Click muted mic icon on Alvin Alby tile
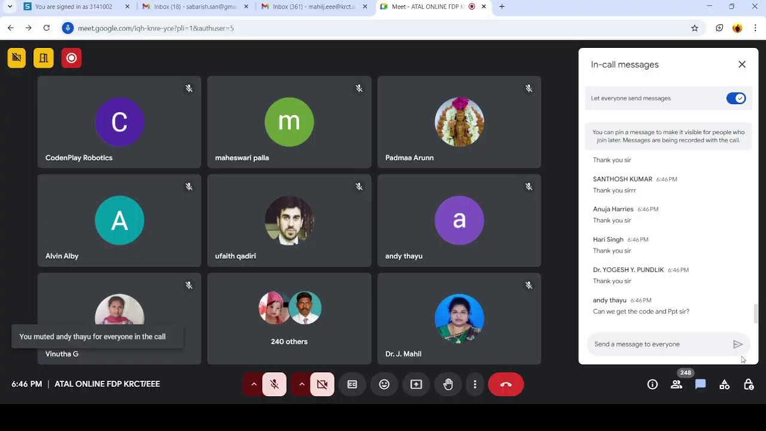 189,187
